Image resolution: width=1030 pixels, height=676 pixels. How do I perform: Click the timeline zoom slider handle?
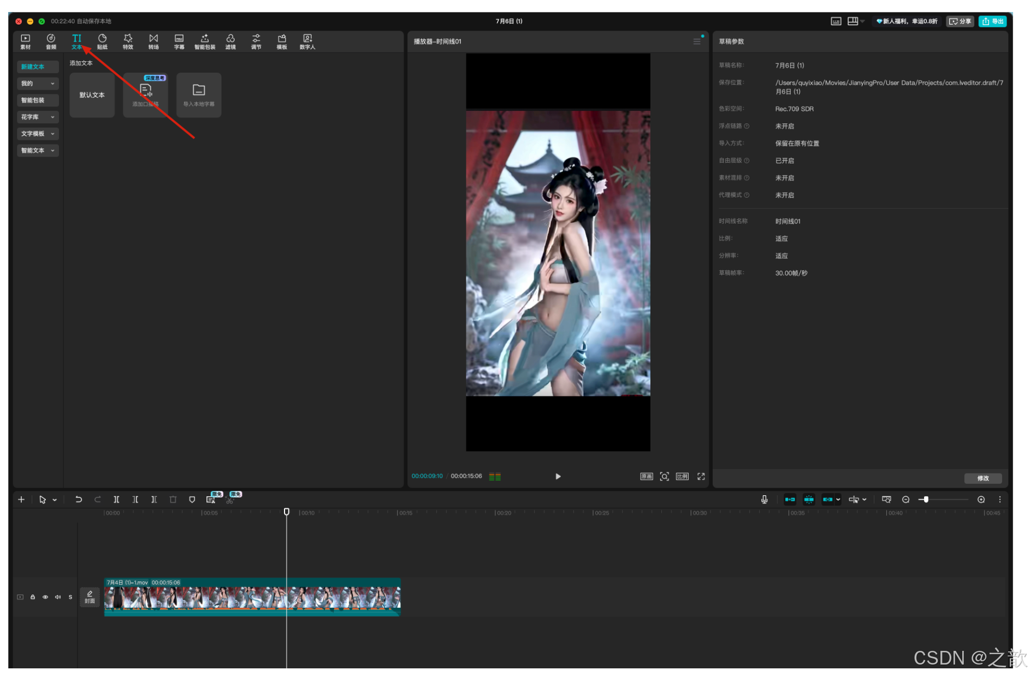926,500
